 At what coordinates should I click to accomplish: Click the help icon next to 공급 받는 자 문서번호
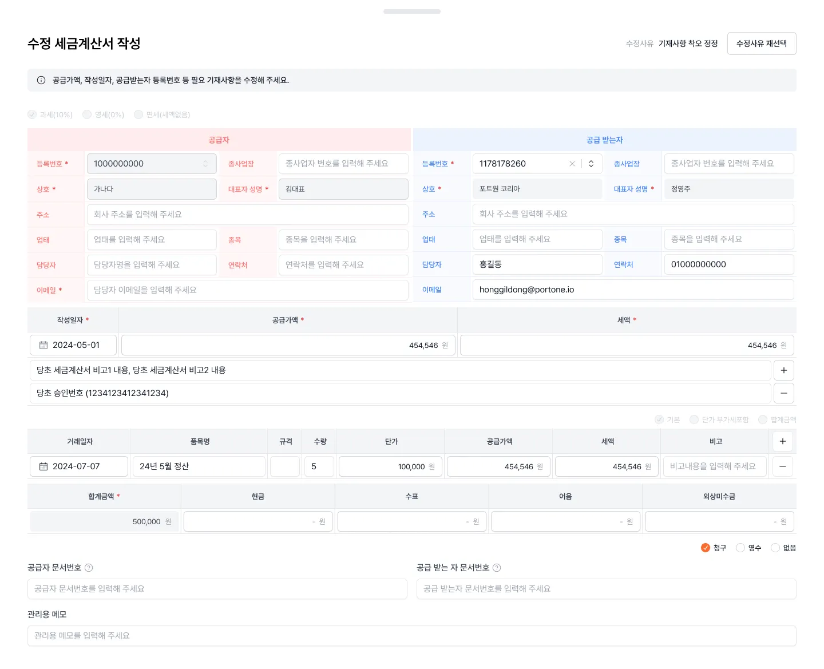coord(497,568)
